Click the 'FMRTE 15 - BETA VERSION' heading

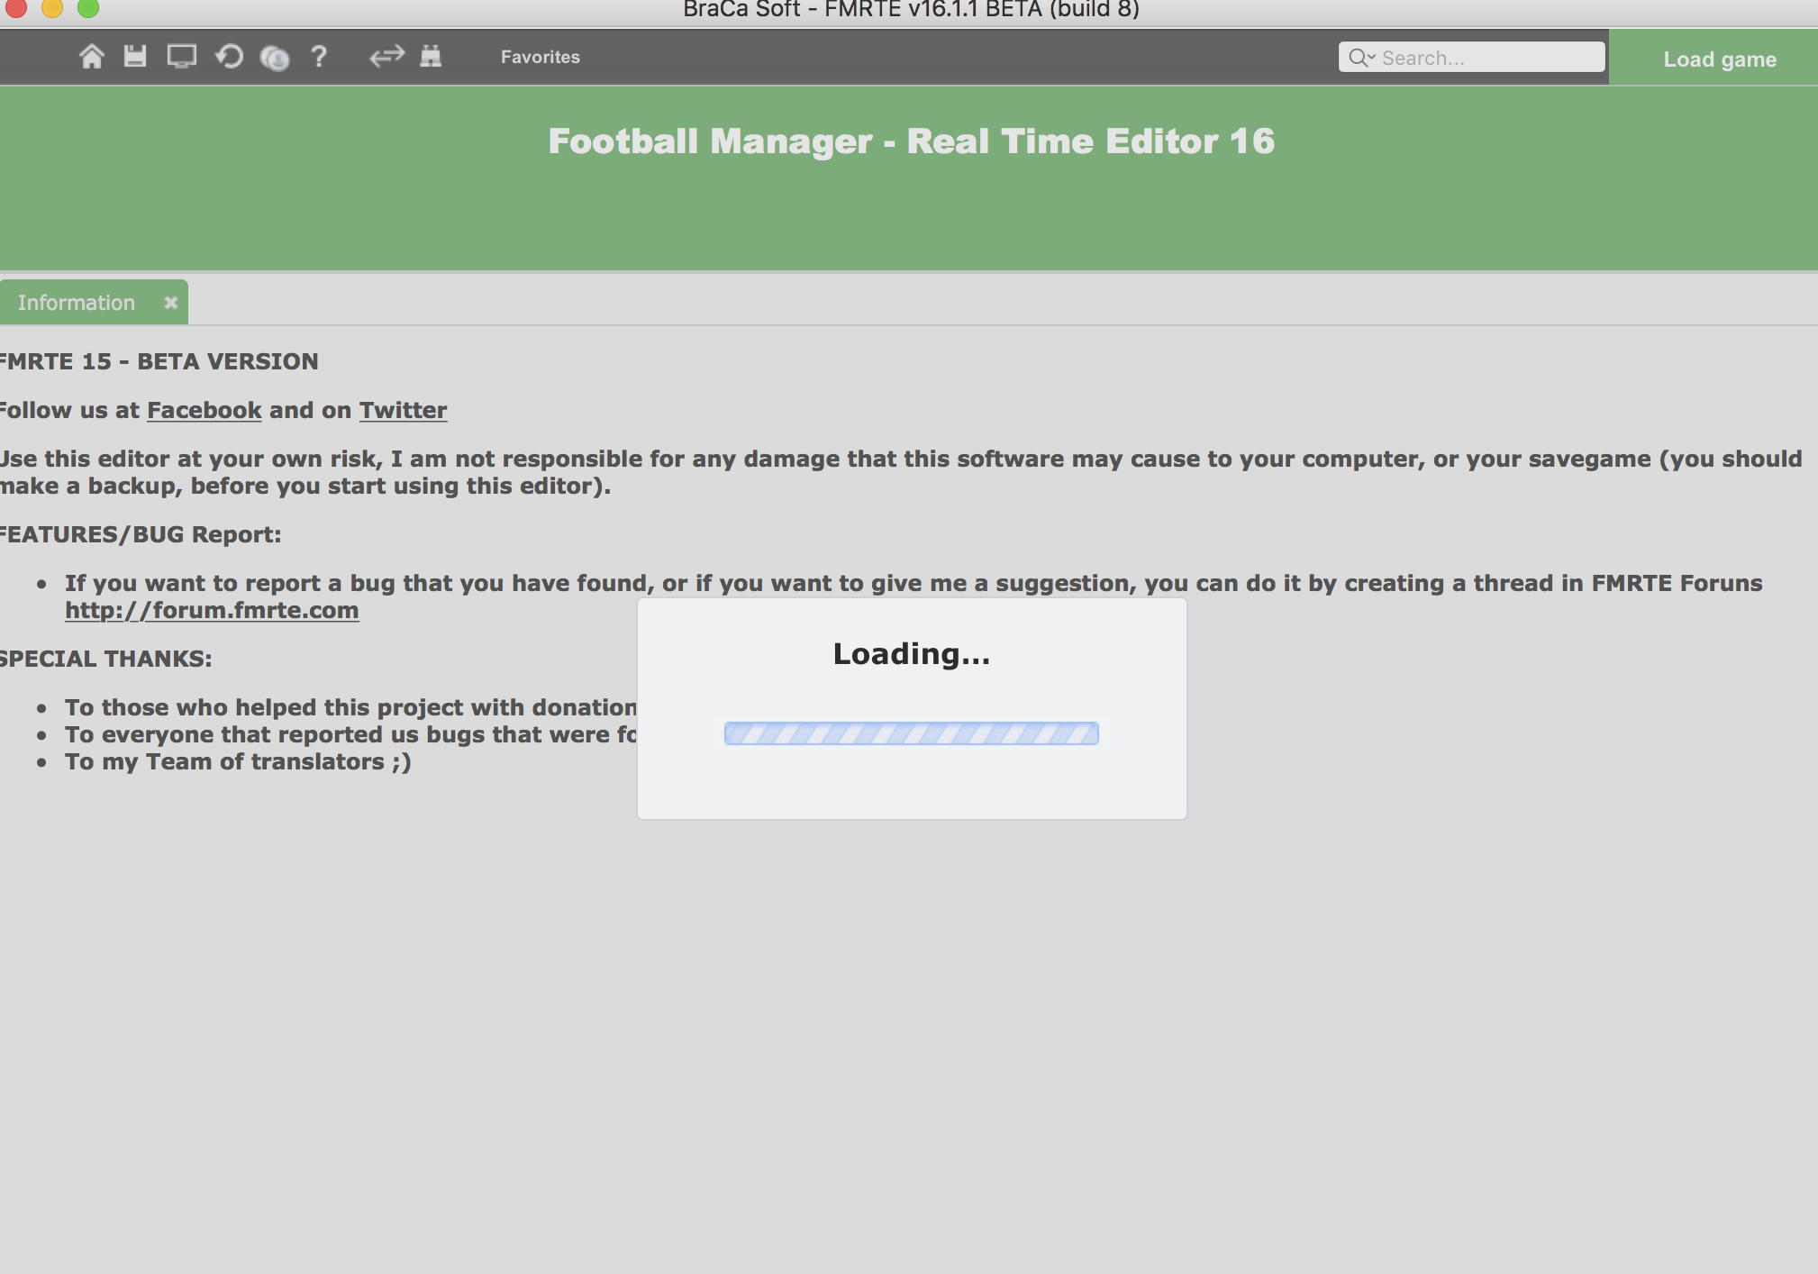[159, 361]
